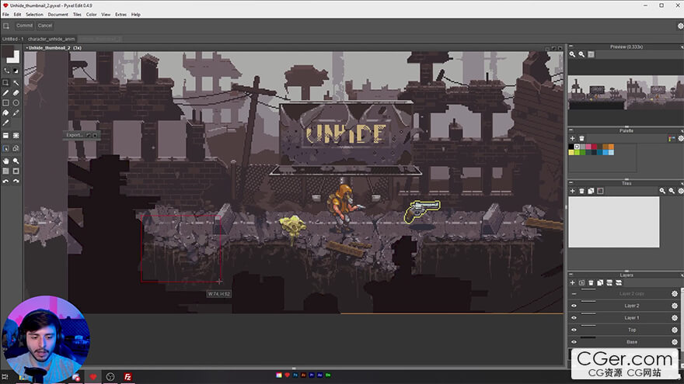Open the Extras menu
This screenshot has height=384, width=684.
click(x=120, y=15)
